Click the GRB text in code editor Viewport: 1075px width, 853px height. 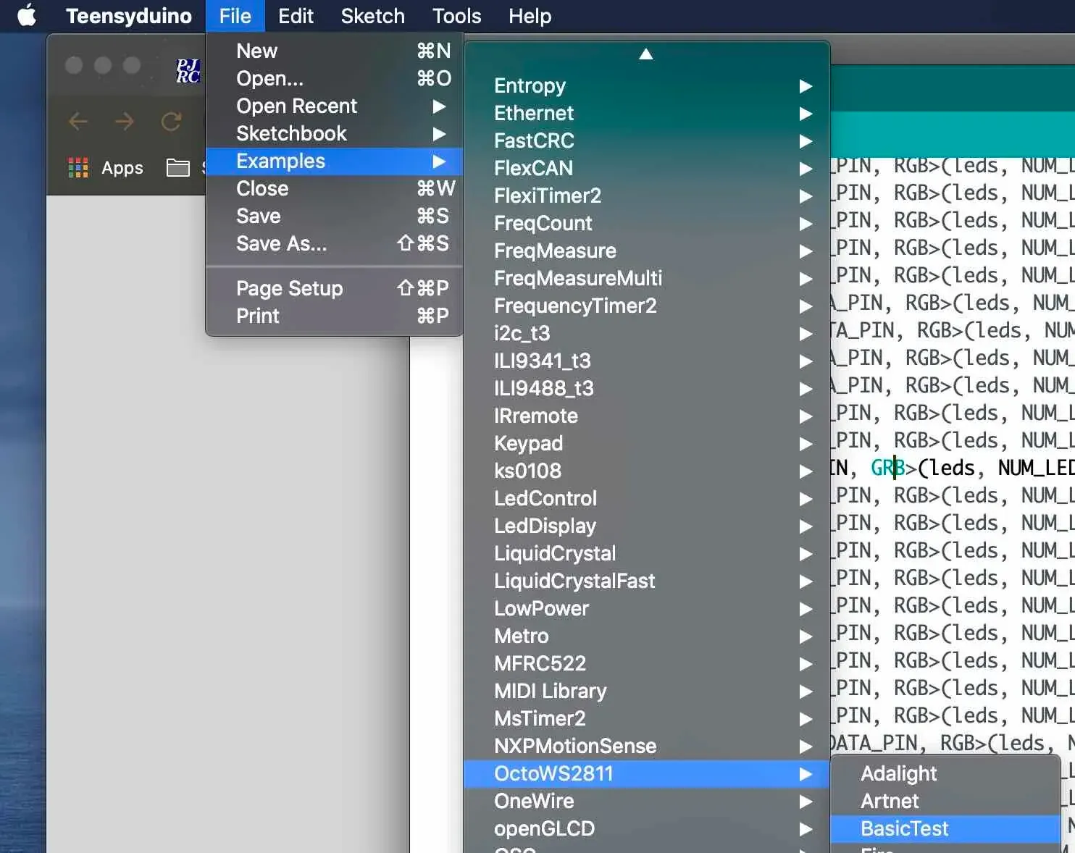(887, 468)
